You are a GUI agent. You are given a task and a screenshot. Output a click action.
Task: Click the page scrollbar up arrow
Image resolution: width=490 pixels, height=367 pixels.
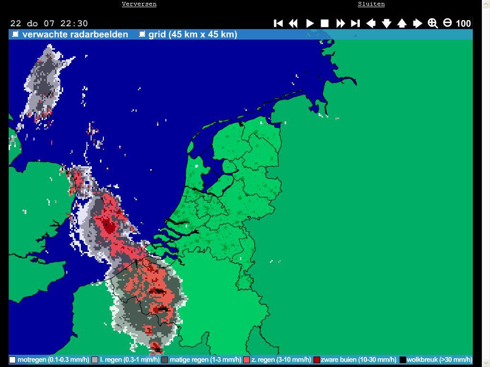(x=486, y=4)
